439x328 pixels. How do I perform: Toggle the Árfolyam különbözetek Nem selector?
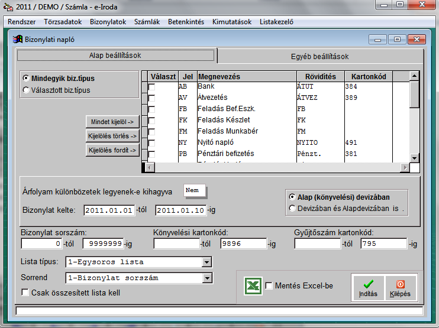pyautogui.click(x=195, y=191)
